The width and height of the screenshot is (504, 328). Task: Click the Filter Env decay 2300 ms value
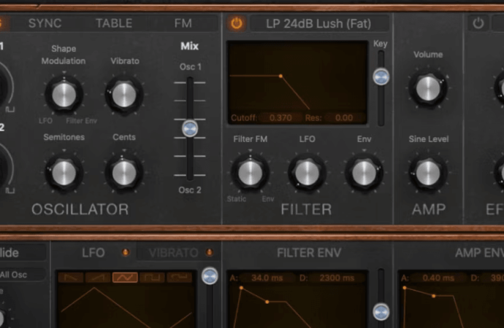pyautogui.click(x=337, y=278)
